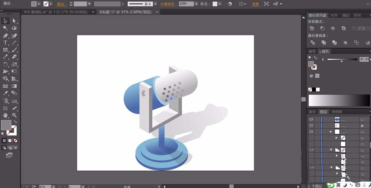Select the Pen tool

tap(5, 36)
